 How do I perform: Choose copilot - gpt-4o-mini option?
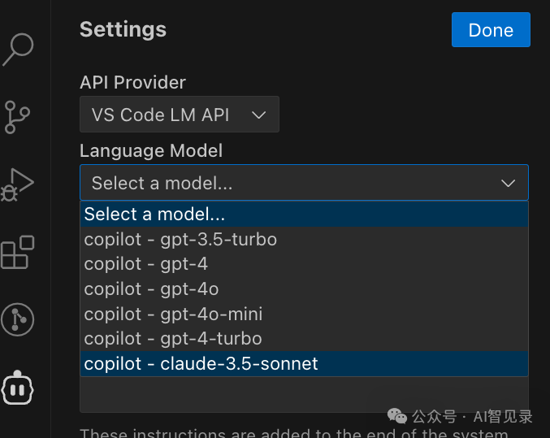[x=173, y=314]
